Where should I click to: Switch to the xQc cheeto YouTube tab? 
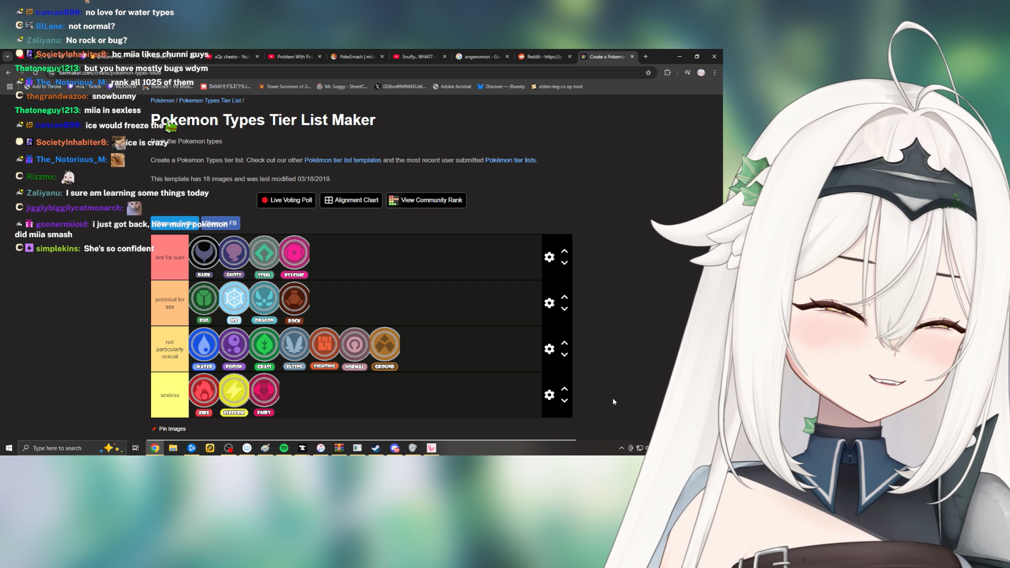coord(232,57)
